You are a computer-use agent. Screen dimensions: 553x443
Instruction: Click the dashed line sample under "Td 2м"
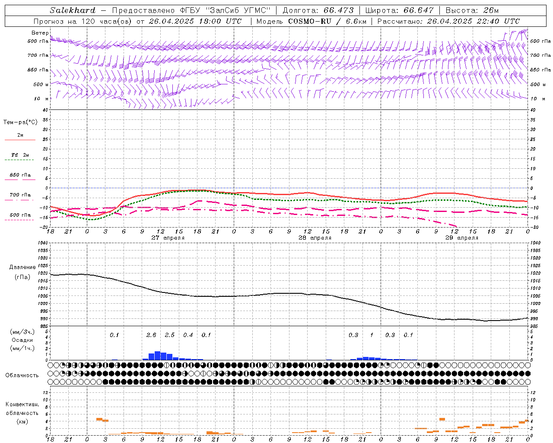19,160
